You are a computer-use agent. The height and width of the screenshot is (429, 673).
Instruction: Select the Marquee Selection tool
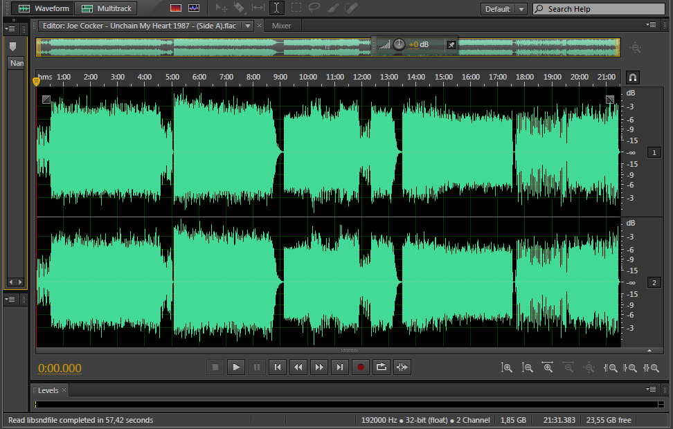click(x=296, y=8)
